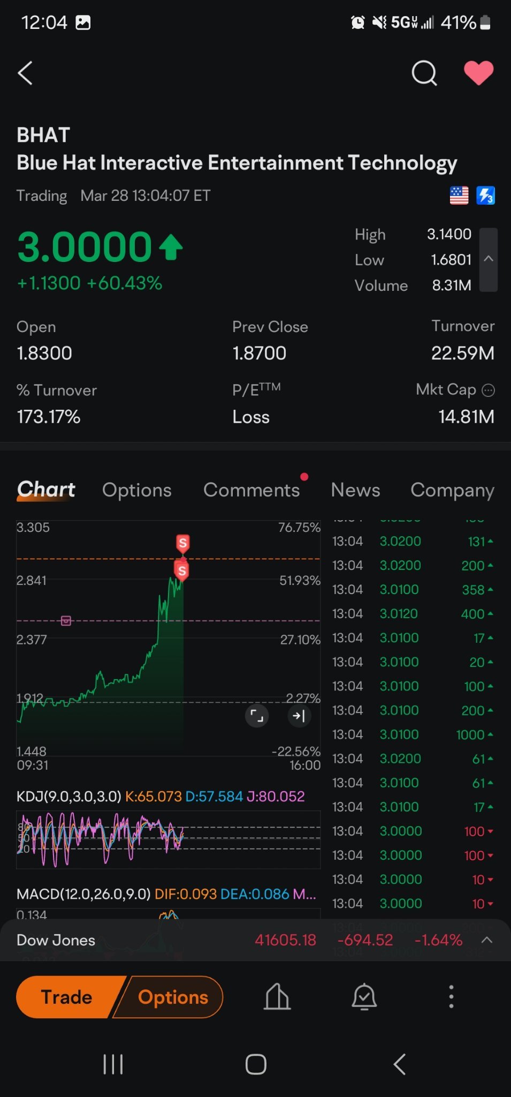Tap the gain text +1.1300 +60.43%

click(x=89, y=283)
